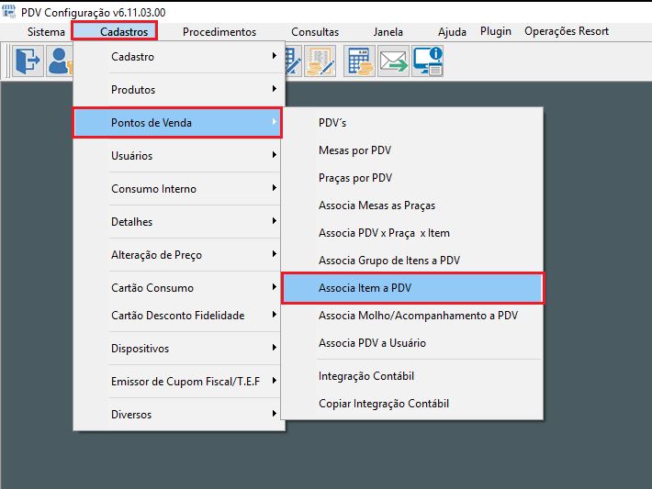
Task: Click the list with coins and pencil icon
Action: point(320,61)
